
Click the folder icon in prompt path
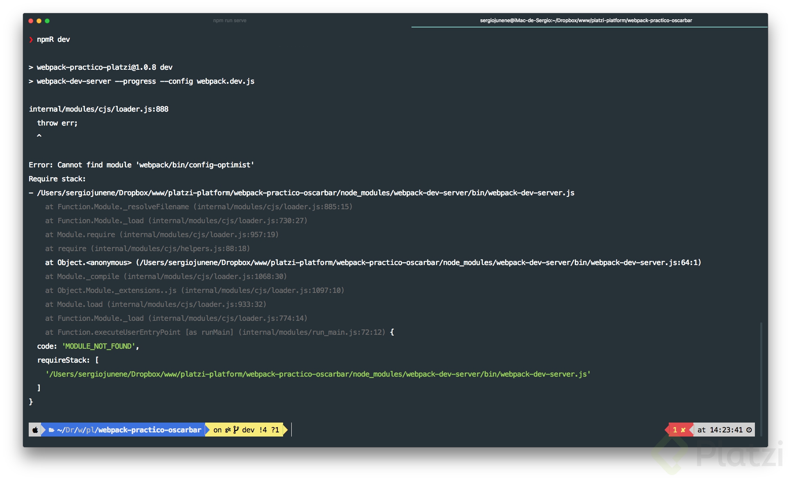52,430
